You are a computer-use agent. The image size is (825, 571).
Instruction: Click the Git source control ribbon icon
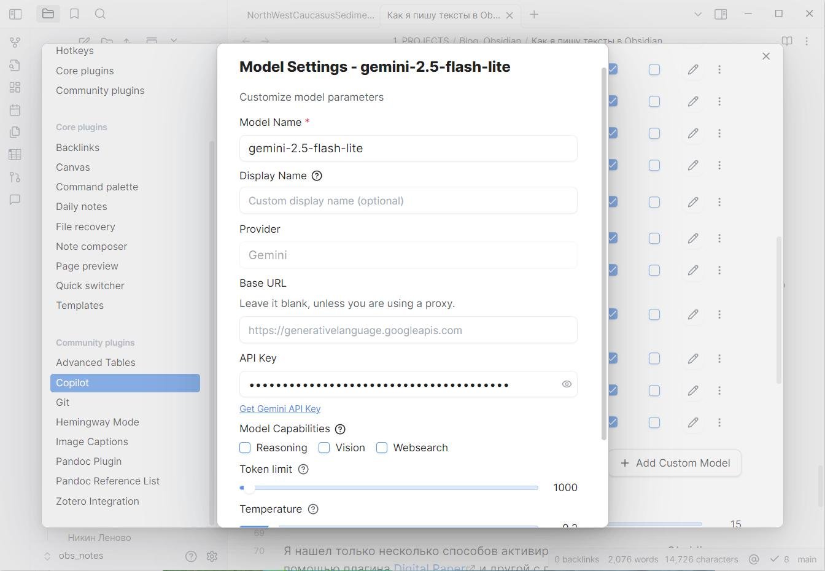point(15,177)
